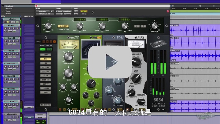Record-enable the Snare.02 track
This screenshot has height=124, width=220.
coord(6,41)
